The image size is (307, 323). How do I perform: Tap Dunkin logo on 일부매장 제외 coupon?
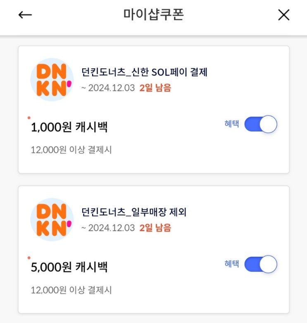[52, 220]
